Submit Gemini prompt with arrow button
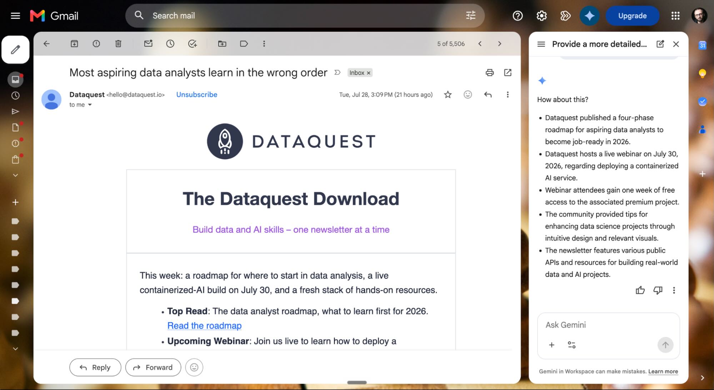714x390 pixels. point(665,345)
